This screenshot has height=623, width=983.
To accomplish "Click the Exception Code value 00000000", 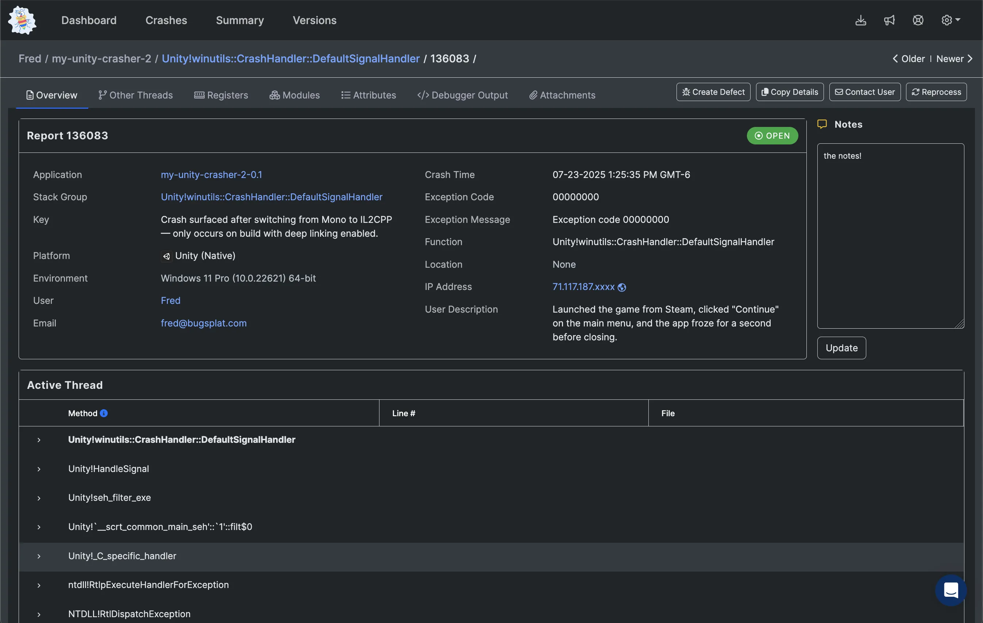I will [575, 197].
